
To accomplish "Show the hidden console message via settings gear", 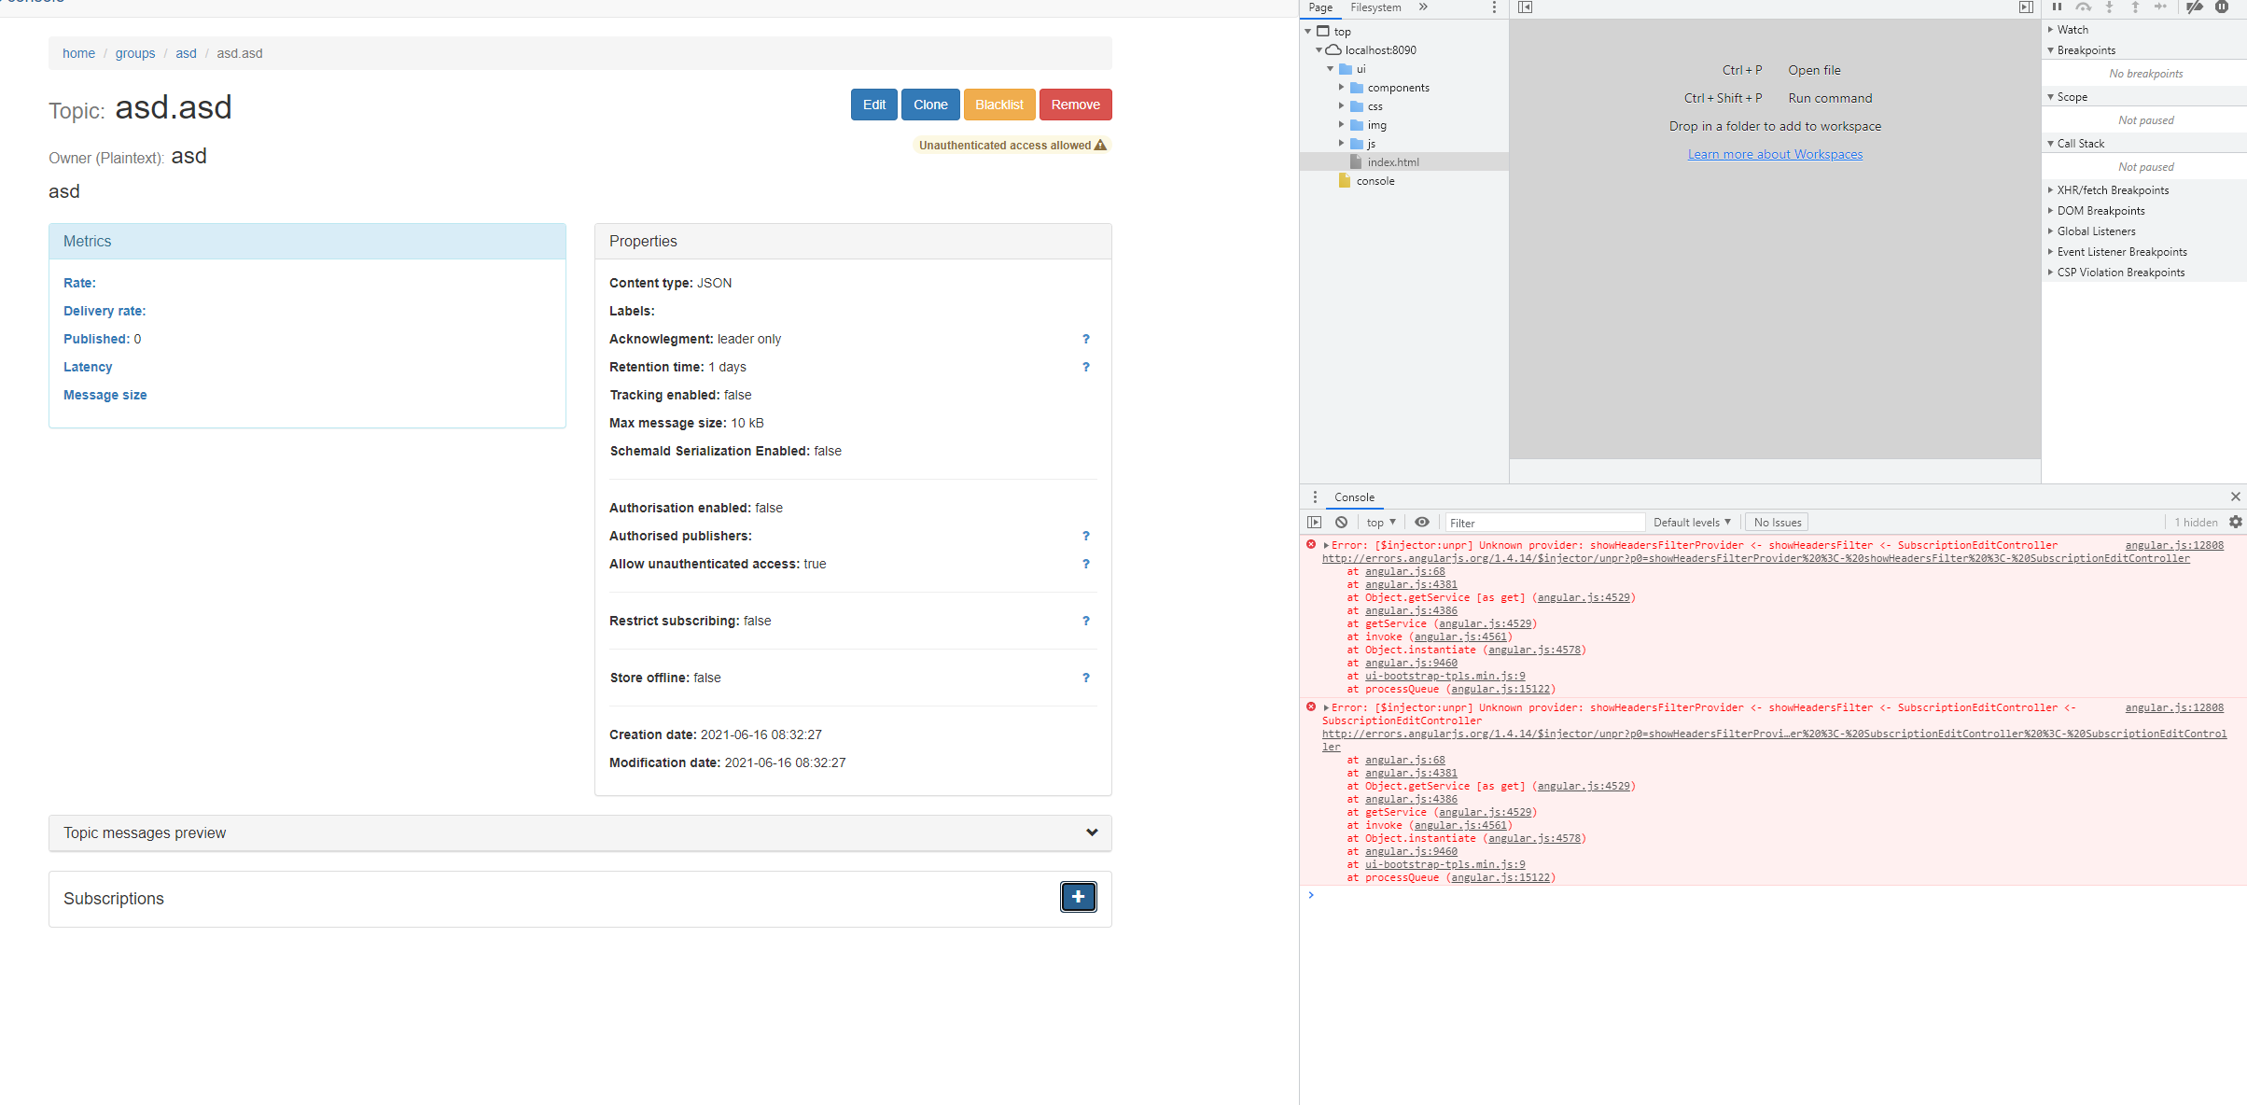I will (x=2235, y=522).
